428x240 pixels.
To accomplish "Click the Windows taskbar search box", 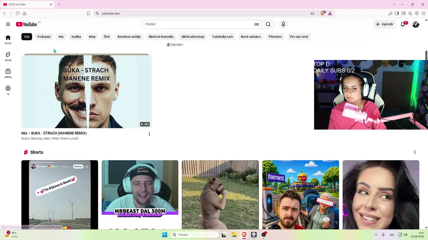I will click(194, 235).
